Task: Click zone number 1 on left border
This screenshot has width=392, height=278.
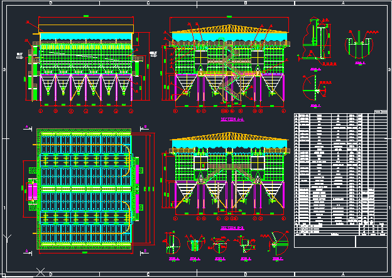Action: [x=4, y=208]
